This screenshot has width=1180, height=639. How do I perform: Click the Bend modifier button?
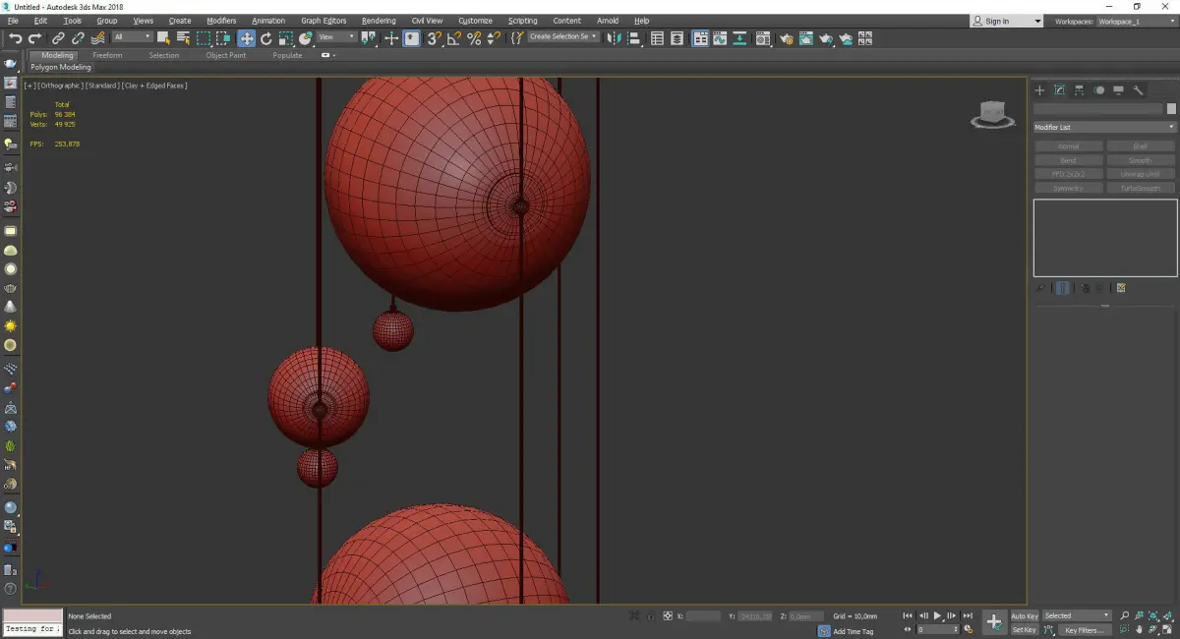pyautogui.click(x=1068, y=160)
